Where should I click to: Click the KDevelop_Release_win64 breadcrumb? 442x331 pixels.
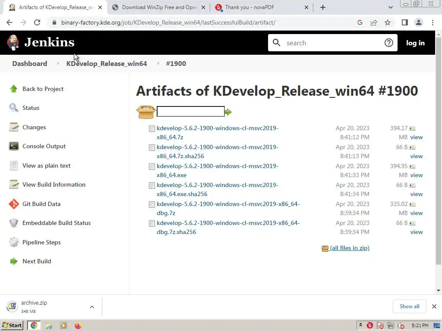pos(107,64)
